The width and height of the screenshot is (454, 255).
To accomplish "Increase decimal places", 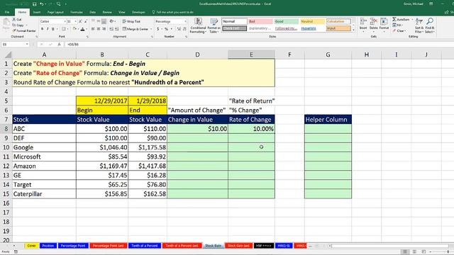I will point(179,29).
